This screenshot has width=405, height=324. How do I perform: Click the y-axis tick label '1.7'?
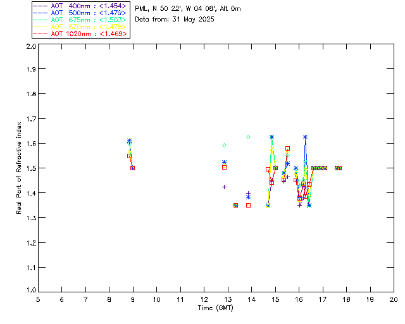click(x=31, y=119)
